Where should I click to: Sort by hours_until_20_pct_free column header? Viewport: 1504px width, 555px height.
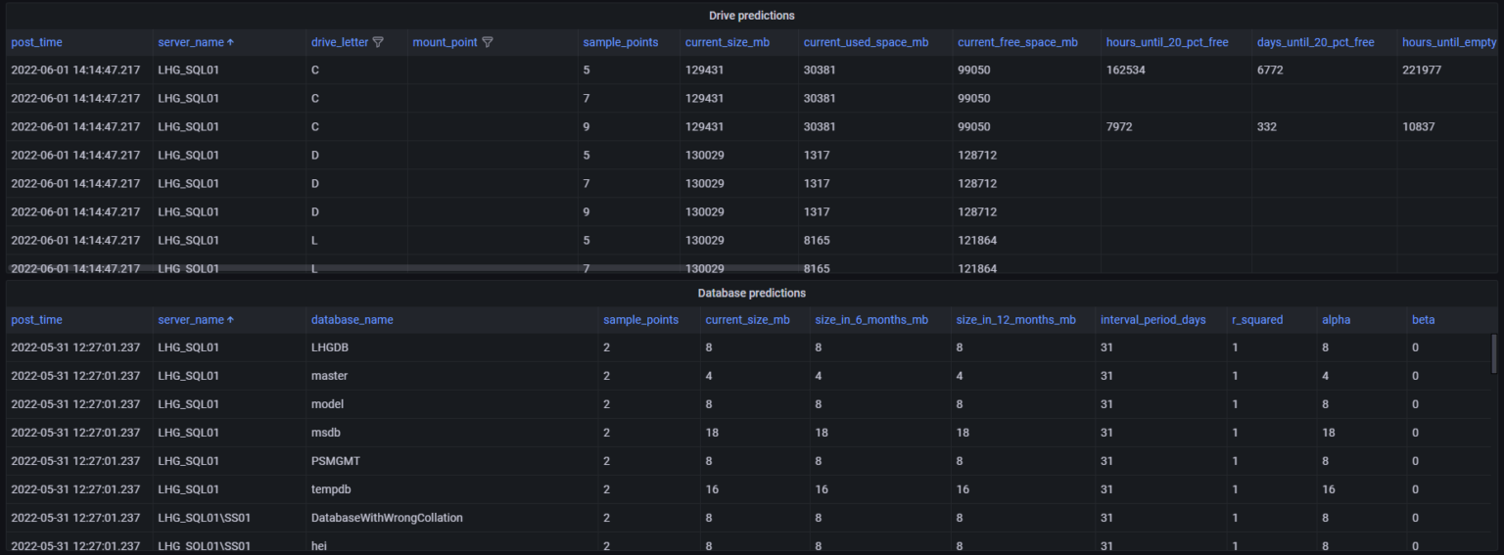pos(1166,43)
